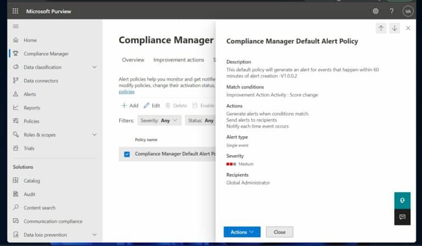Click the Reports chart icon

15,107
